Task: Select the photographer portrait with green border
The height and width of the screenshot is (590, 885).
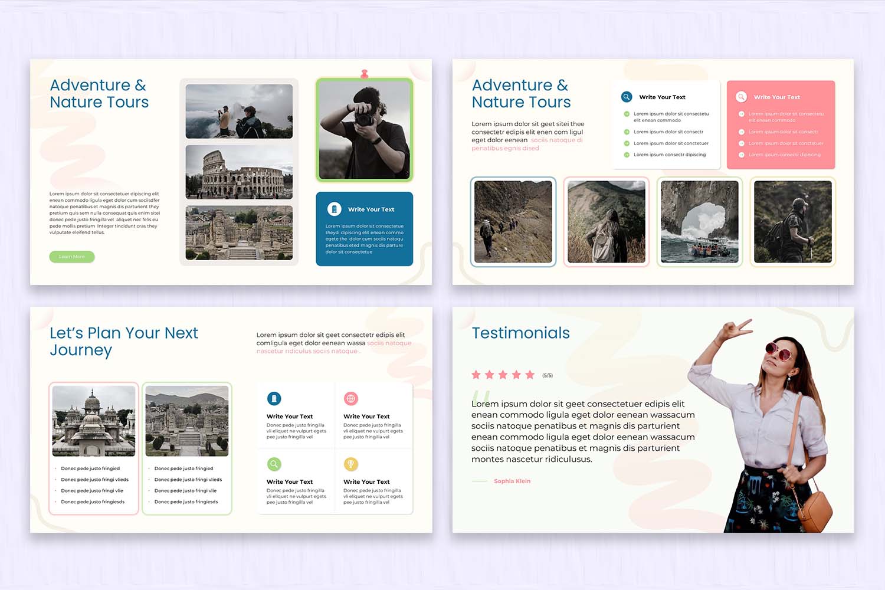Action: click(364, 130)
